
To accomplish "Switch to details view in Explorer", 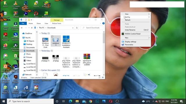I will (x=100, y=77).
